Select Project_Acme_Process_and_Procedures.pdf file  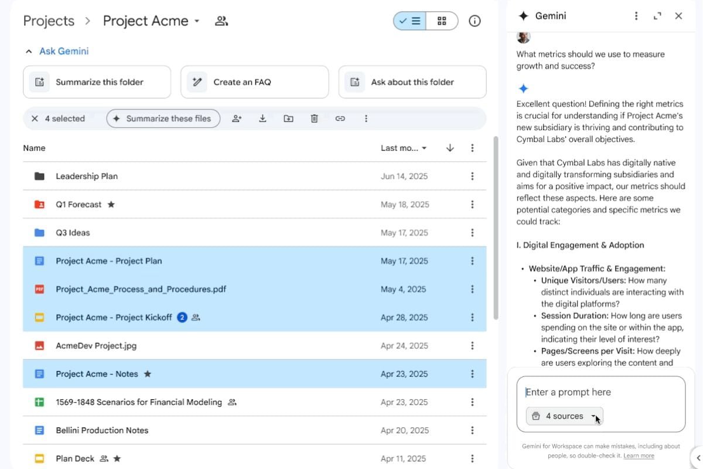(x=254, y=289)
